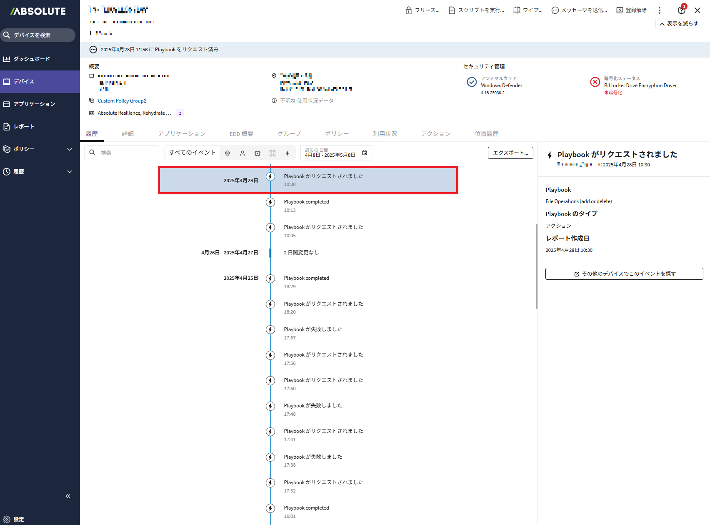Image resolution: width=710 pixels, height=525 pixels.
Task: Click その他のデバイスでこのイベントを探す button
Action: tap(624, 274)
